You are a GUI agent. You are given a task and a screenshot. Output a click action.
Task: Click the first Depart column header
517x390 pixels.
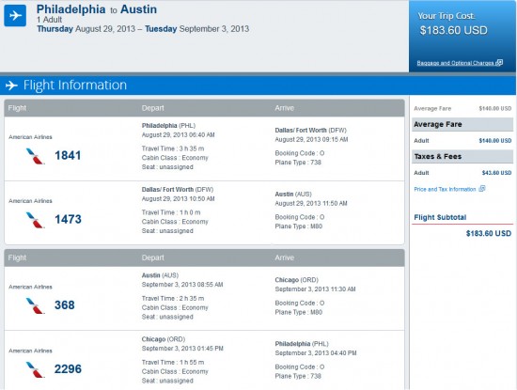(x=152, y=108)
